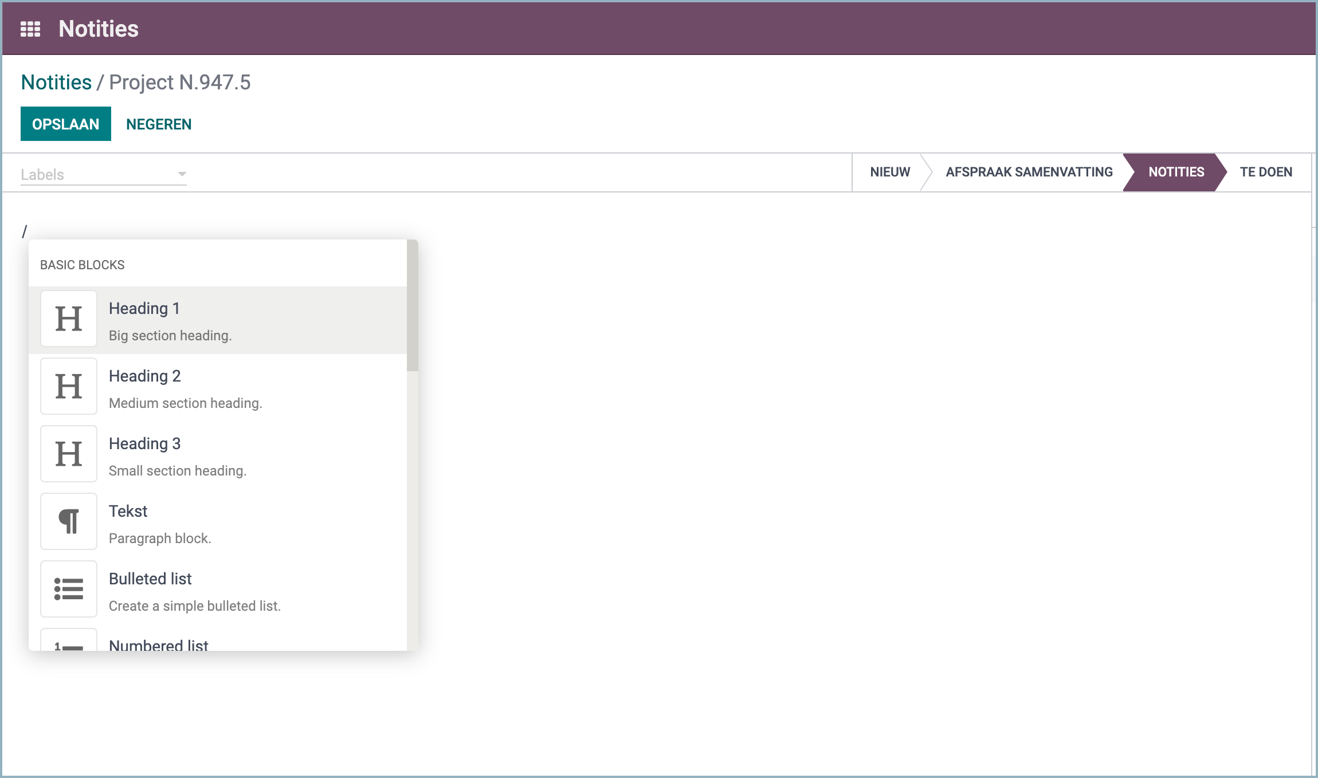Click 'Medium section heading.' description
The width and height of the screenshot is (1318, 778).
coord(186,403)
